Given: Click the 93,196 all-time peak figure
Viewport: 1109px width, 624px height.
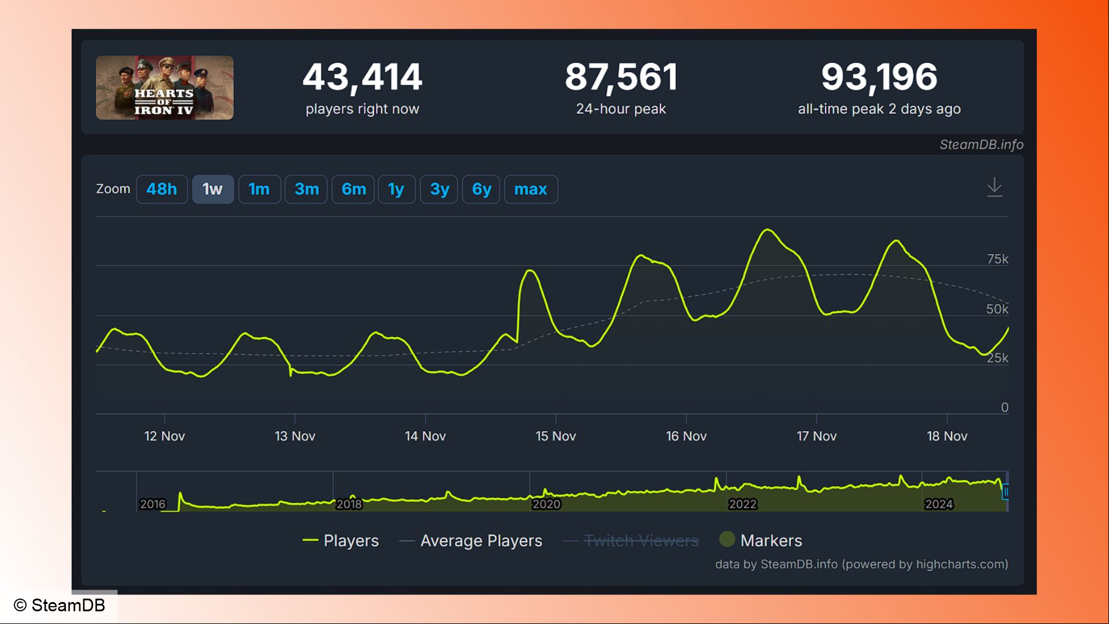Looking at the screenshot, I should click(879, 77).
